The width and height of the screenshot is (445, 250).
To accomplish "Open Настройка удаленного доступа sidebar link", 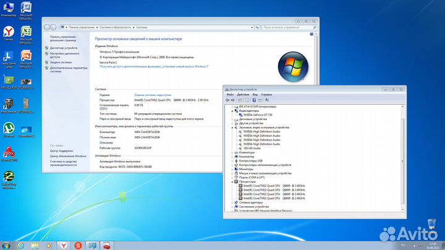I will click(x=64, y=55).
